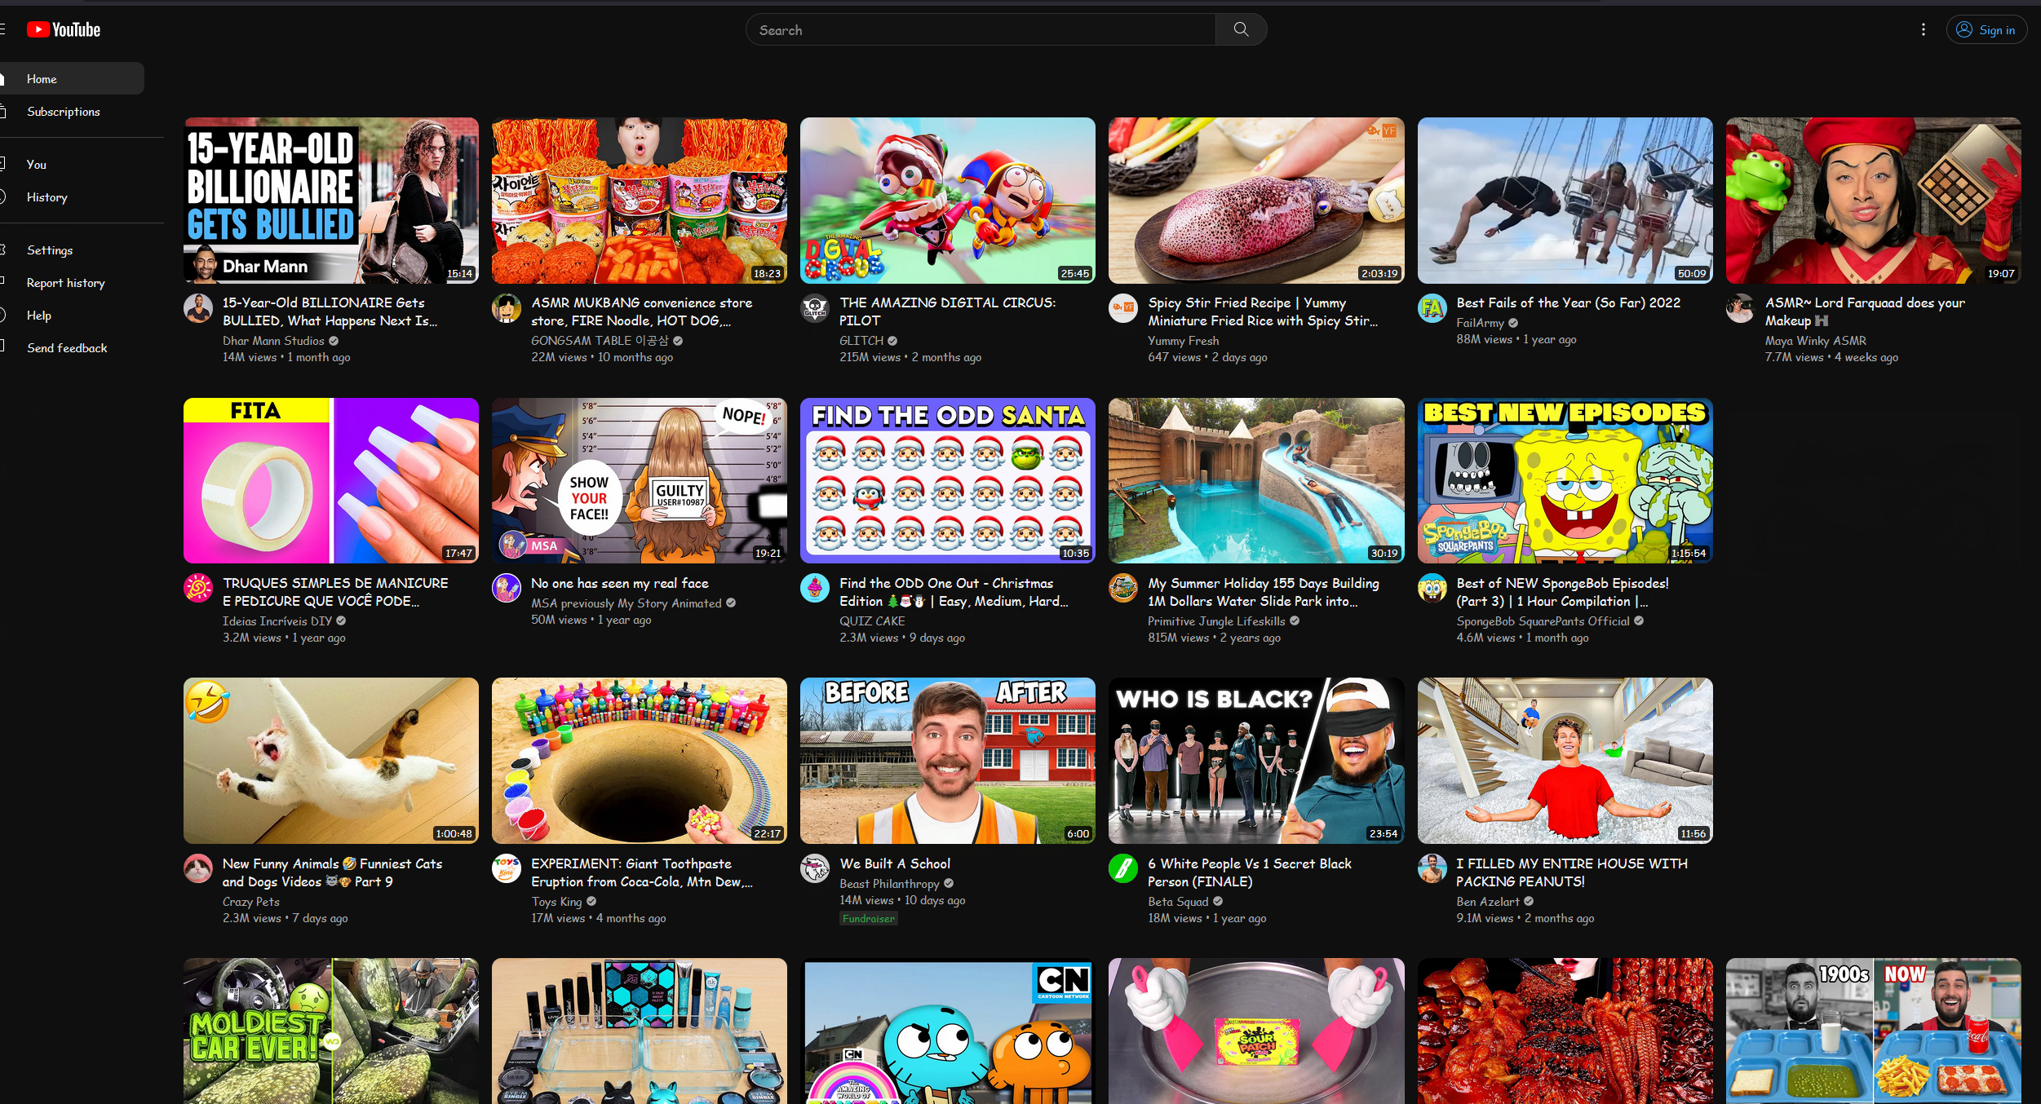Click the Dhar Mann Studios channel avatar
The width and height of the screenshot is (2041, 1104).
[198, 309]
